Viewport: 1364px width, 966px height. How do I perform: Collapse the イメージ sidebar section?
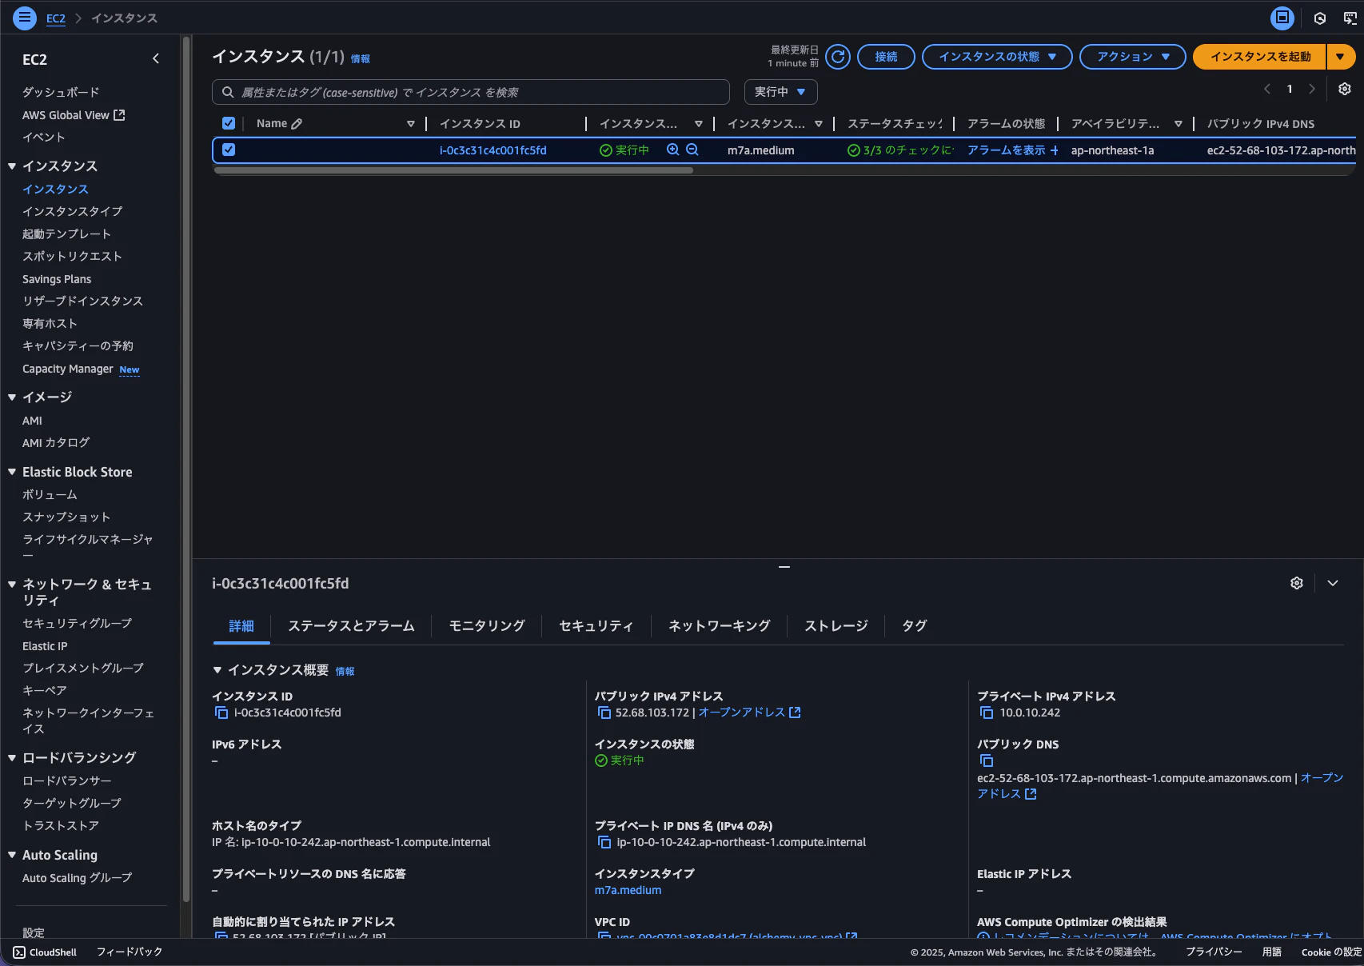pos(12,397)
